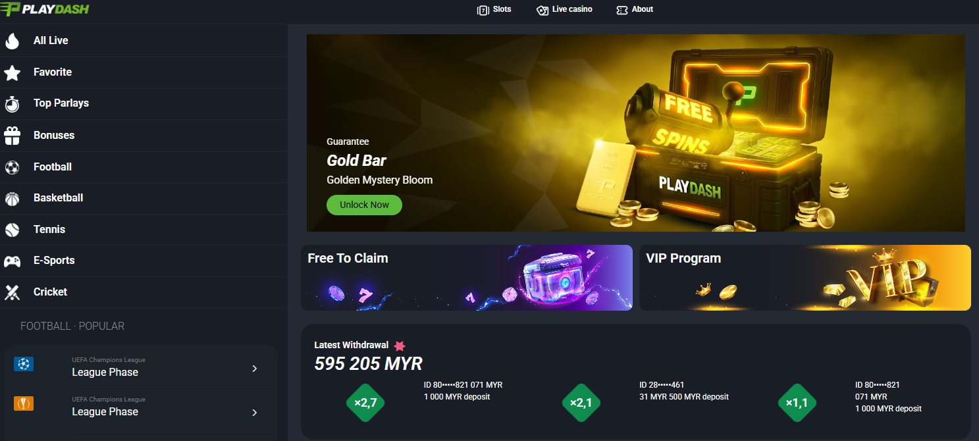Viewport: 979px width, 441px height.
Task: Open the Slots menu item
Action: tap(494, 10)
